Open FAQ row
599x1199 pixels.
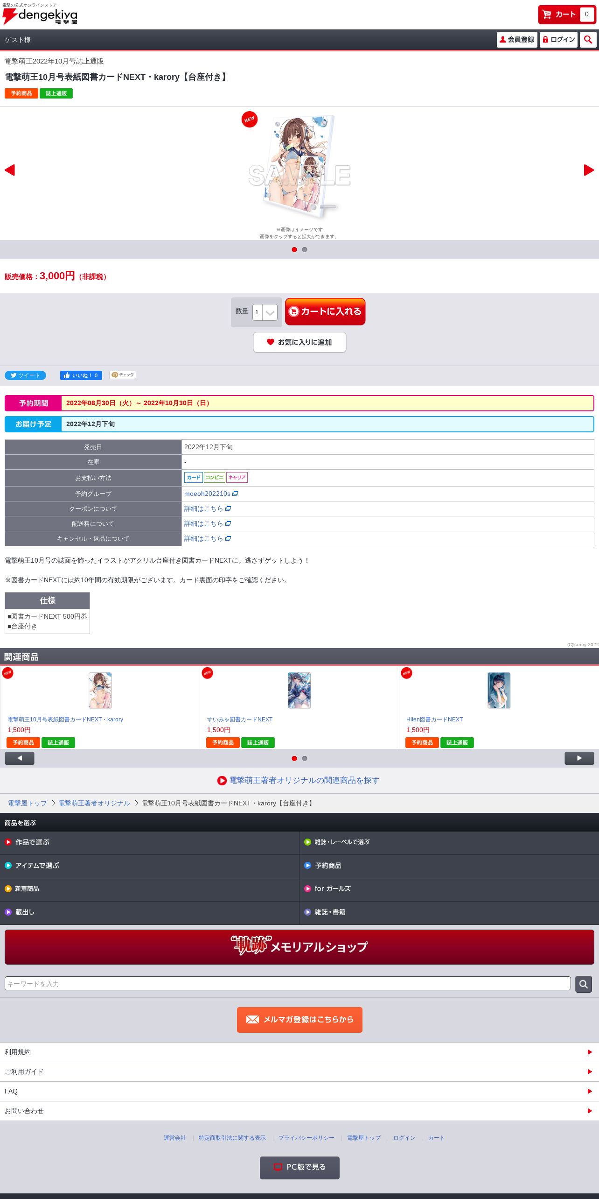pos(299,1091)
